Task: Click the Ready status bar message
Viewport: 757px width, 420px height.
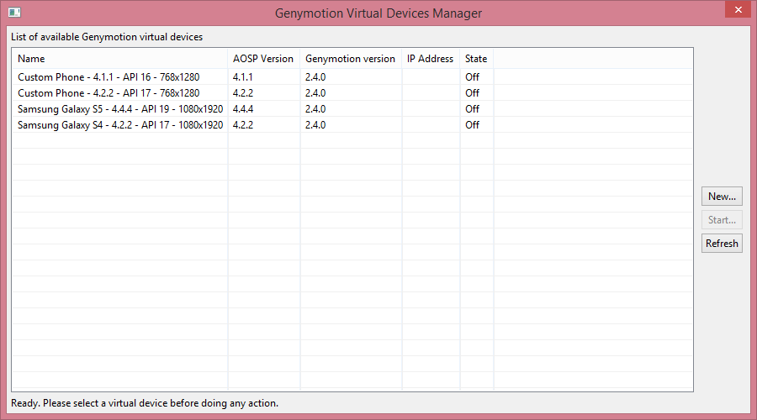Action: tap(145, 403)
